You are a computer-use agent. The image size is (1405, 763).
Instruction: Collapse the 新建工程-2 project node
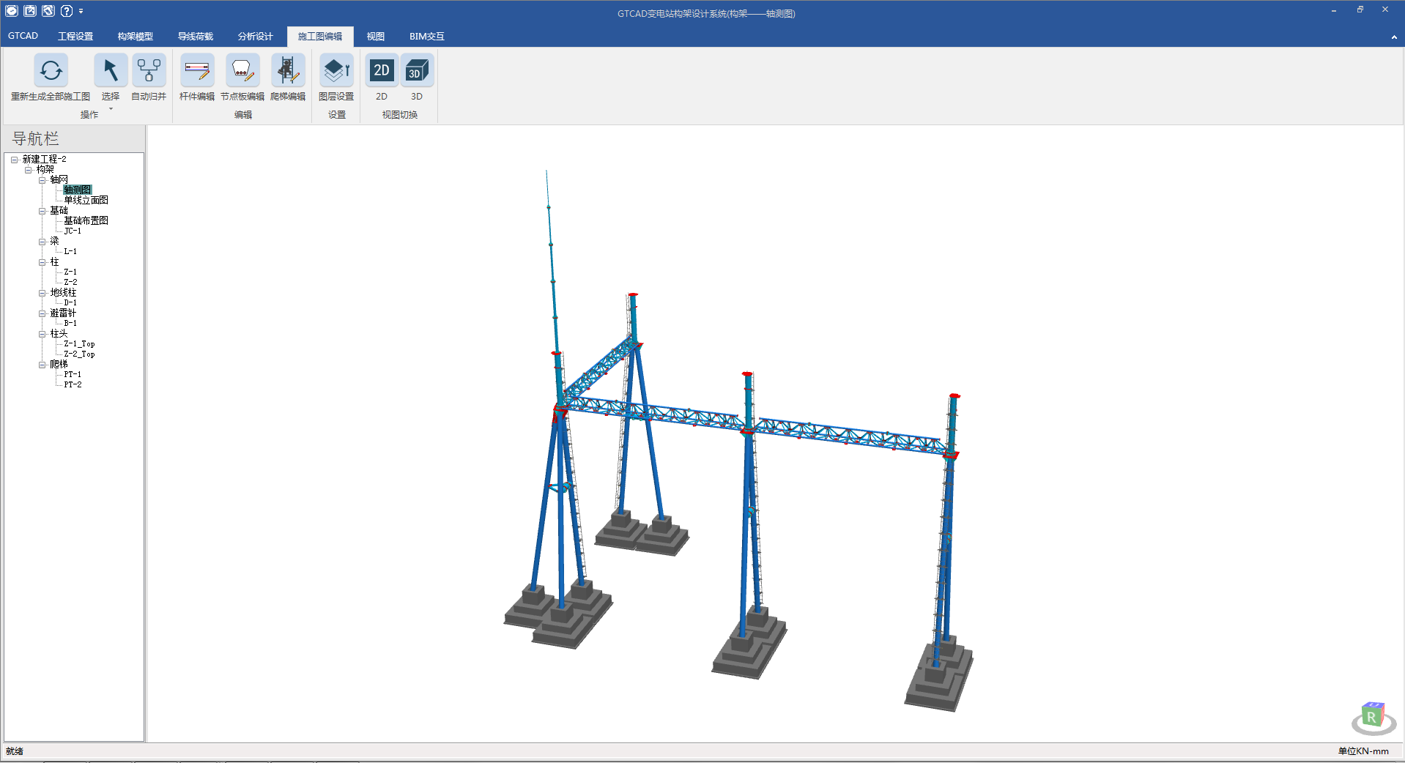pyautogui.click(x=14, y=160)
